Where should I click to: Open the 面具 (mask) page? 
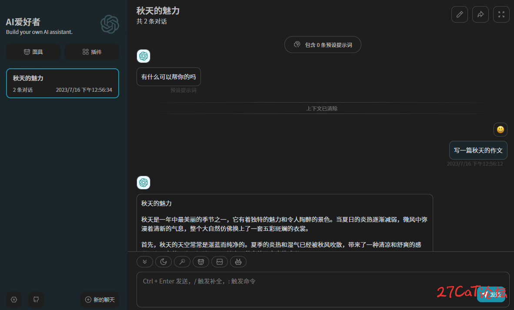point(33,52)
